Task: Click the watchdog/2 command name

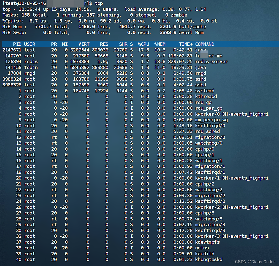Action: [209, 190]
